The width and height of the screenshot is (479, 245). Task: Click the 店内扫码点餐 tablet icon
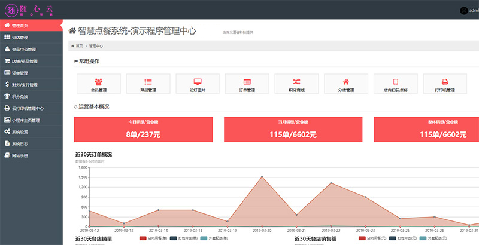pyautogui.click(x=395, y=82)
